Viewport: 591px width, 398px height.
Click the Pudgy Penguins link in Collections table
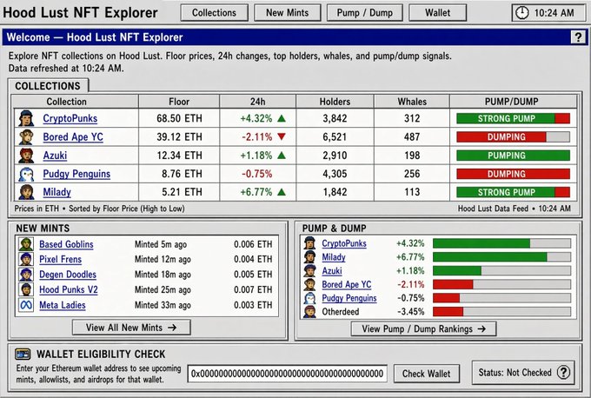[x=76, y=174]
